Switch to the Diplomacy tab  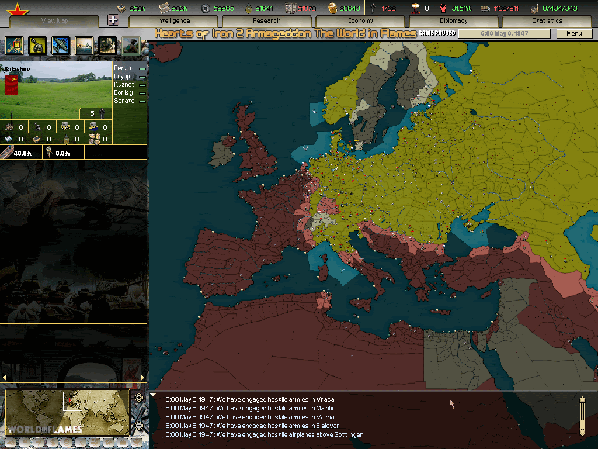(x=454, y=21)
